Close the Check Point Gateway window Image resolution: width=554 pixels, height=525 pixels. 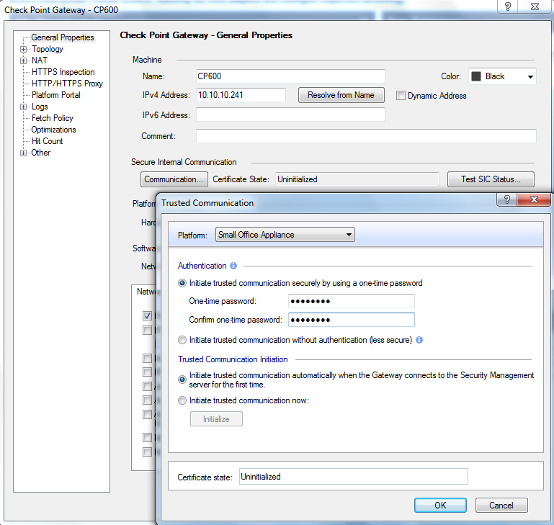[535, 6]
